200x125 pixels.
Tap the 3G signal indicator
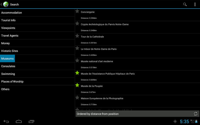[x=192, y=121]
